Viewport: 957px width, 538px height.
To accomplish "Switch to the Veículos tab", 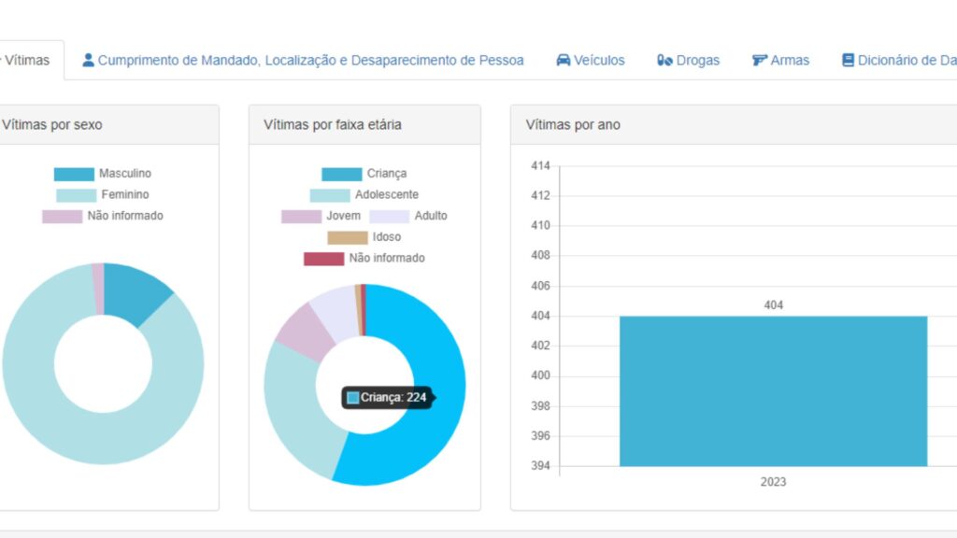I will click(599, 60).
